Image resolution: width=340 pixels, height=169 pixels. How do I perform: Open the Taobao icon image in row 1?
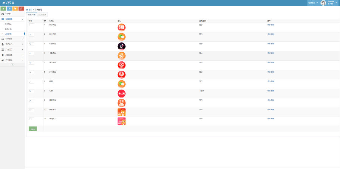coord(121,27)
